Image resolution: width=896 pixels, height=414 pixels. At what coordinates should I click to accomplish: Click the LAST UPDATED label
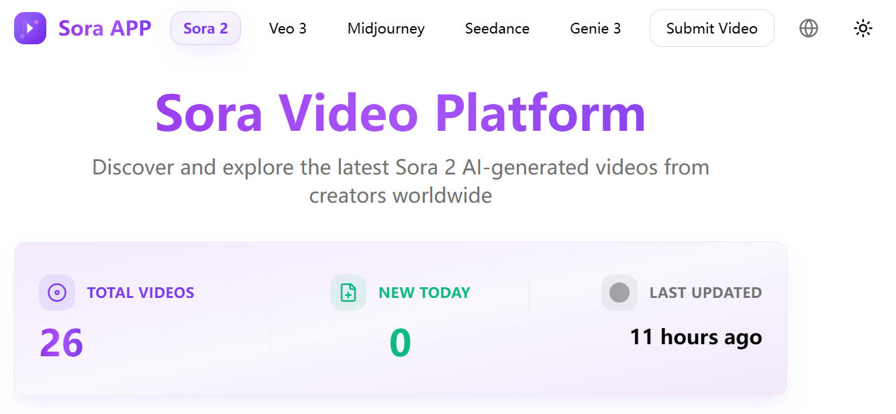[705, 293]
